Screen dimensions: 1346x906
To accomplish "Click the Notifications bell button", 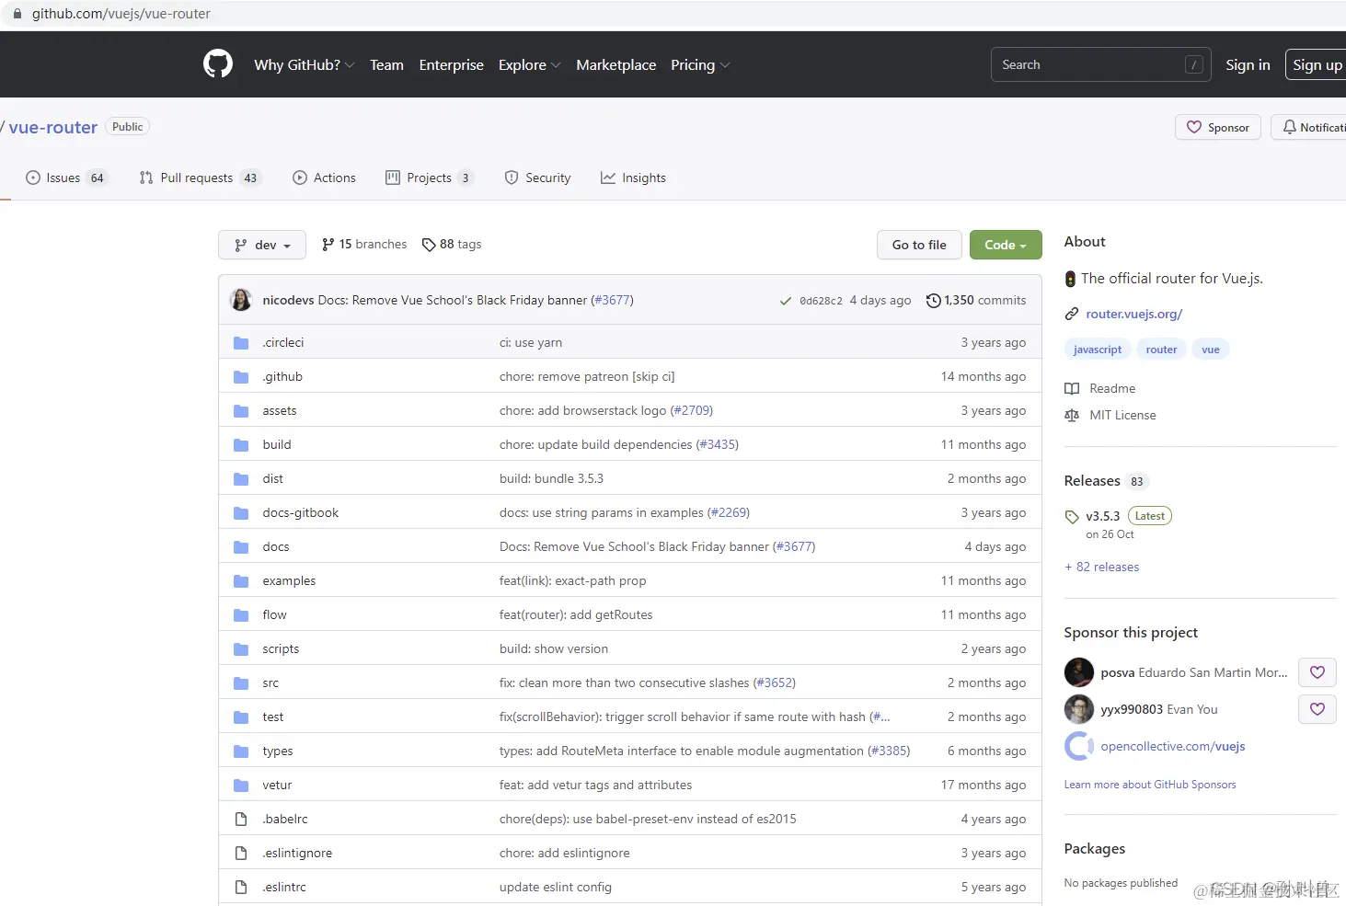I will click(1309, 127).
